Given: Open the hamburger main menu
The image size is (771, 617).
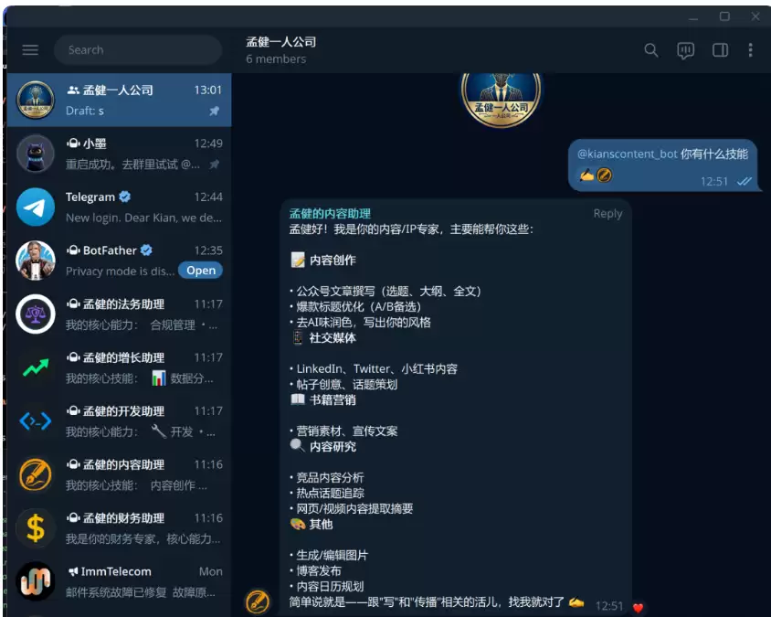Looking at the screenshot, I should coord(30,49).
